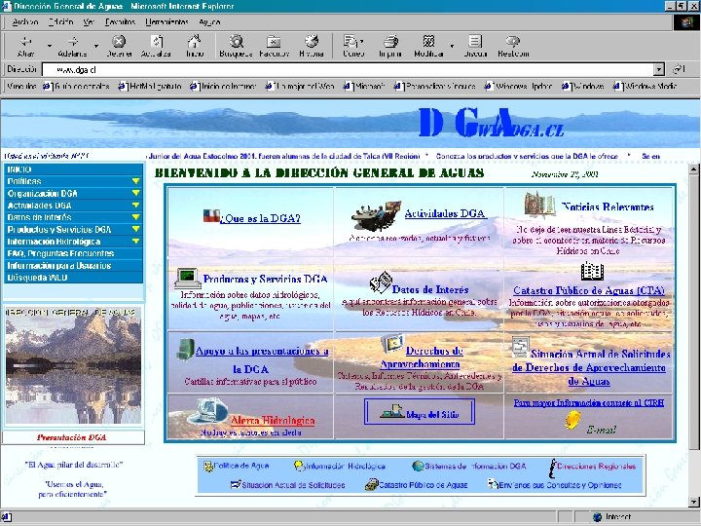Click the address field showing www.dga.cl

348,69
